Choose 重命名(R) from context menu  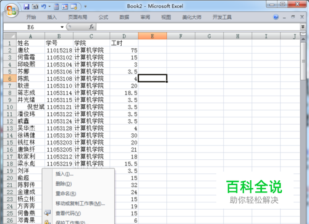point(78,194)
